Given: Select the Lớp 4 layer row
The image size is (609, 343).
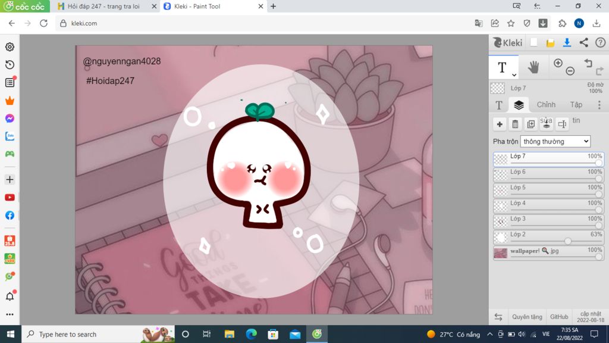Looking at the screenshot, I should (548, 206).
